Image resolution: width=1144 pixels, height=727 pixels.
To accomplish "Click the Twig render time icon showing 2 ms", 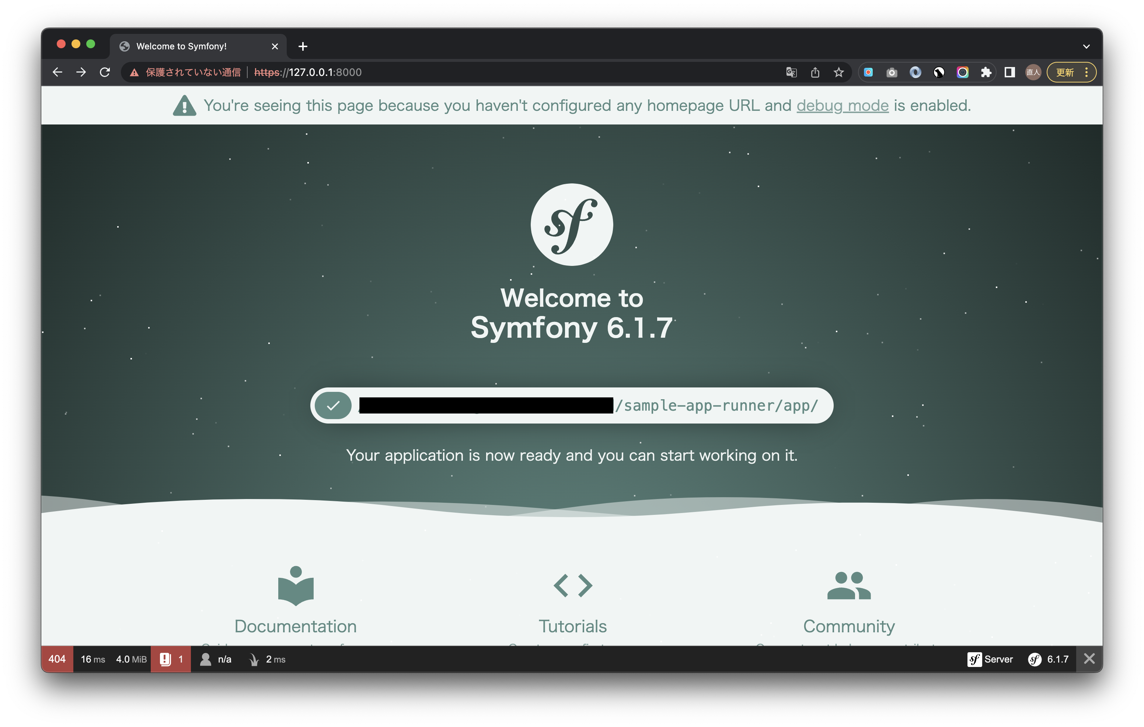I will pos(254,659).
